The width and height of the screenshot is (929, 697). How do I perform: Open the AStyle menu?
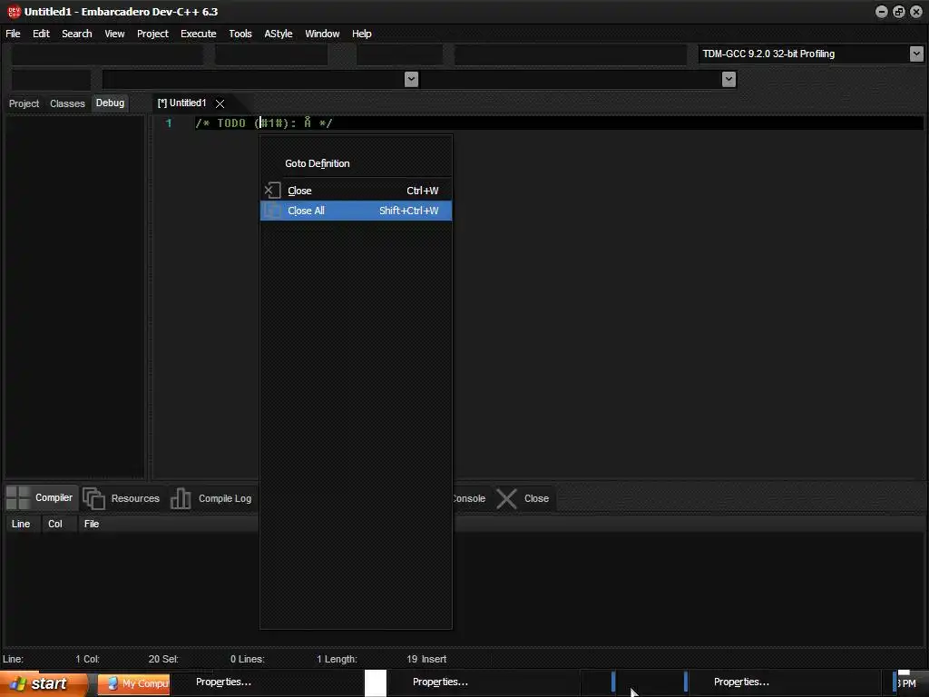click(278, 34)
